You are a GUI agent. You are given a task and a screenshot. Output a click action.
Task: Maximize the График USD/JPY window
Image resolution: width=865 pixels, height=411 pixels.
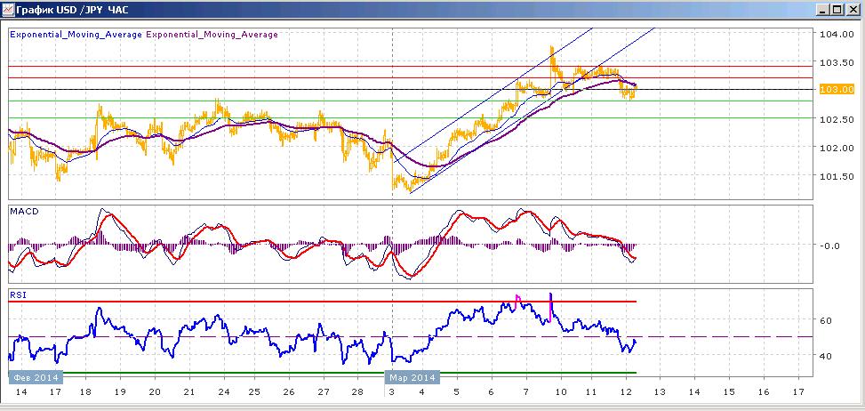[837, 10]
